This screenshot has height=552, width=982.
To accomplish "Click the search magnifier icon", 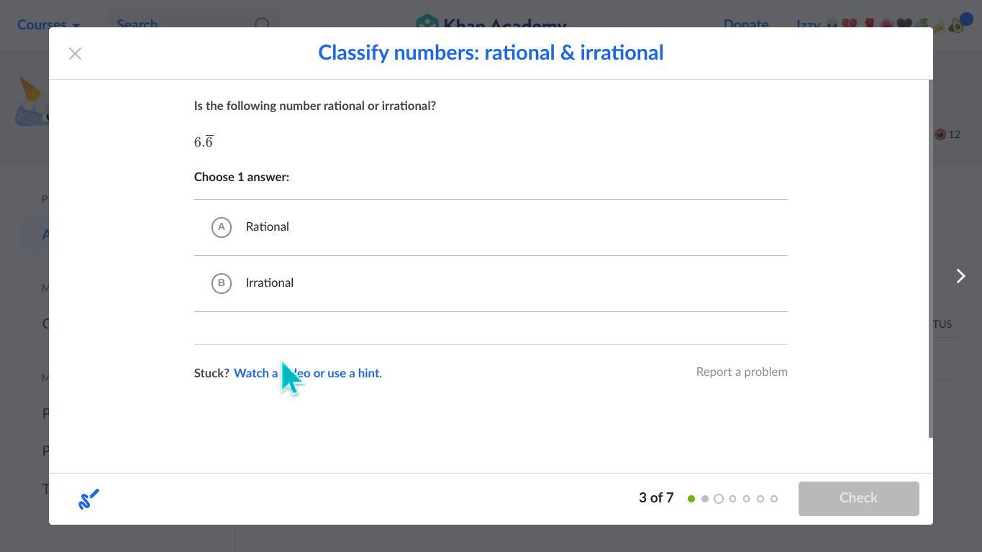I will click(x=263, y=25).
